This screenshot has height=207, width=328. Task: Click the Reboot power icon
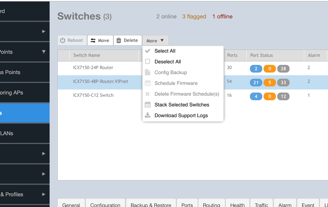pos(63,40)
